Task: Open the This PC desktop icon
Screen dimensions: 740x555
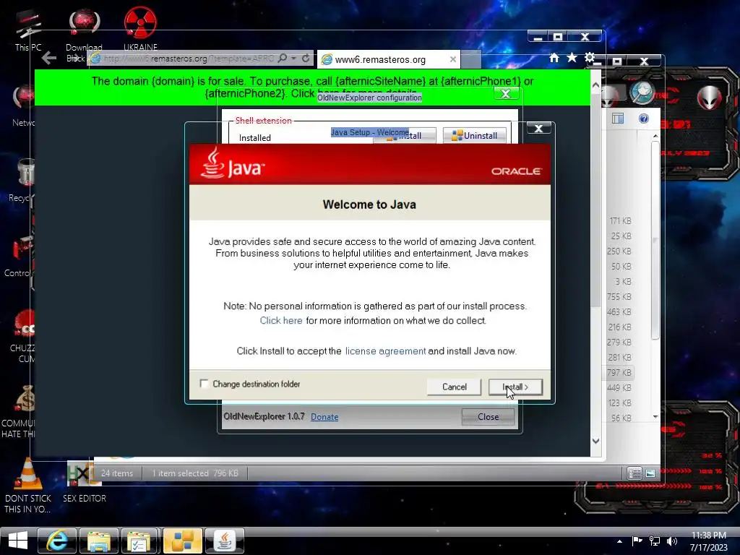Action: (x=27, y=30)
